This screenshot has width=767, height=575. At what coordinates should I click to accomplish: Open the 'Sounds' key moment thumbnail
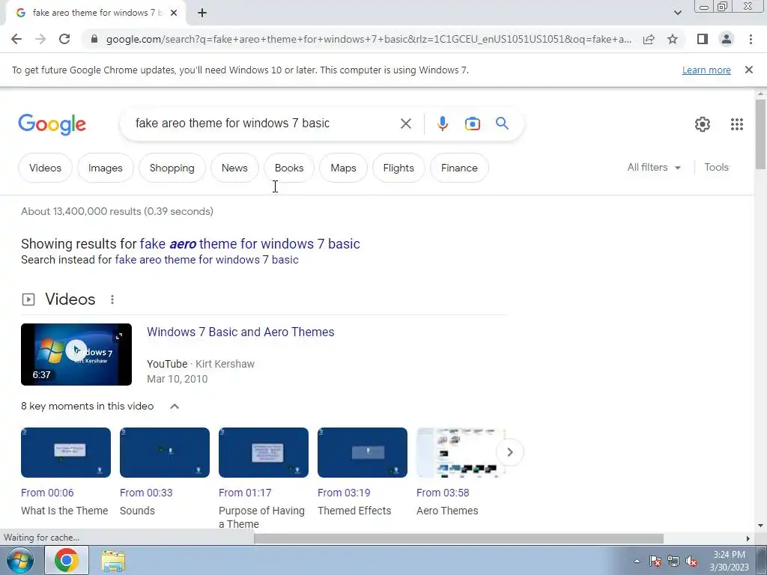[x=164, y=452]
